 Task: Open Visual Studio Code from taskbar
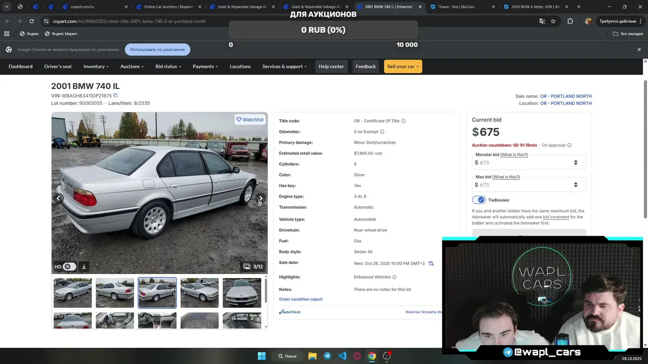[x=342, y=356]
